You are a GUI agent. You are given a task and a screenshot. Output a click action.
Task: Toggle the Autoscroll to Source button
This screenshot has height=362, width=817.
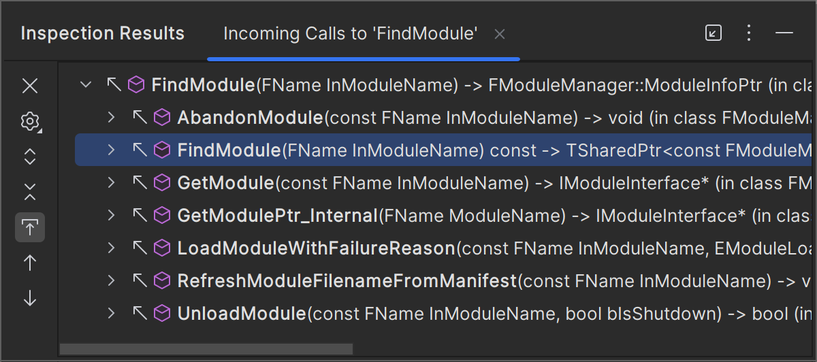pos(30,227)
